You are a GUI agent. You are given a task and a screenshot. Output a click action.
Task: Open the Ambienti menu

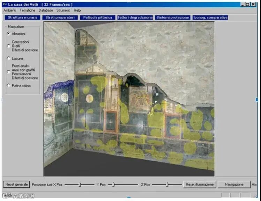10,10
